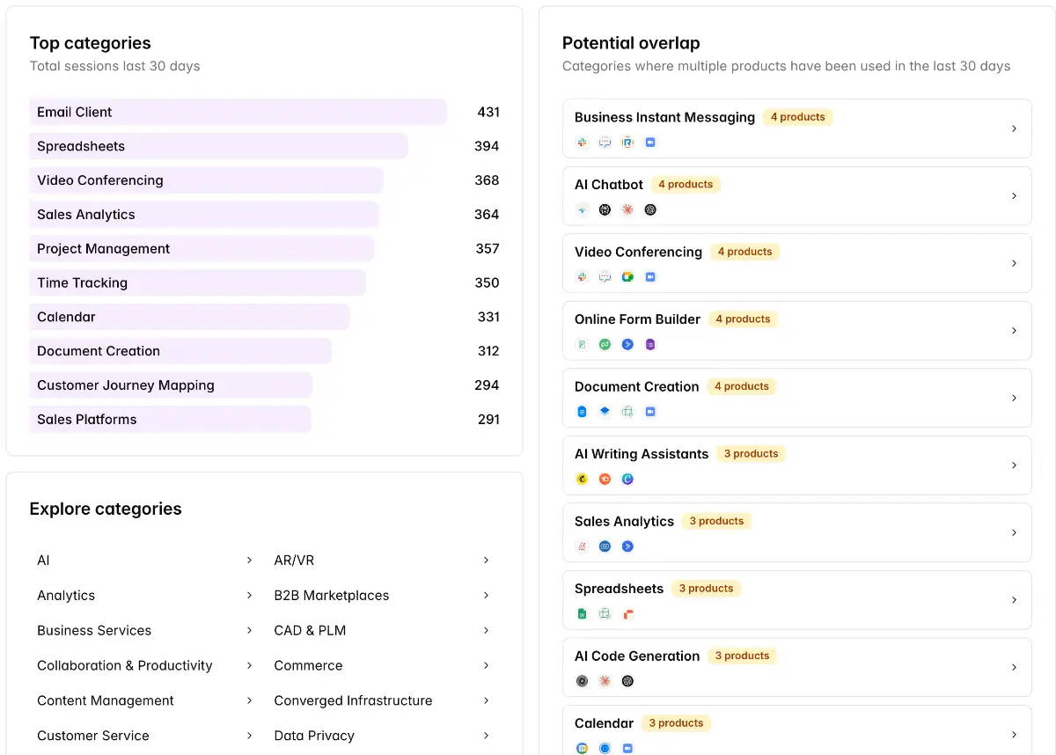Expand the Business Instant Messaging overlap card
The image size is (1056, 755).
pyautogui.click(x=1014, y=128)
